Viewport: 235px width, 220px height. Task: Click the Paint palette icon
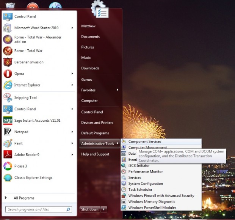(8, 143)
